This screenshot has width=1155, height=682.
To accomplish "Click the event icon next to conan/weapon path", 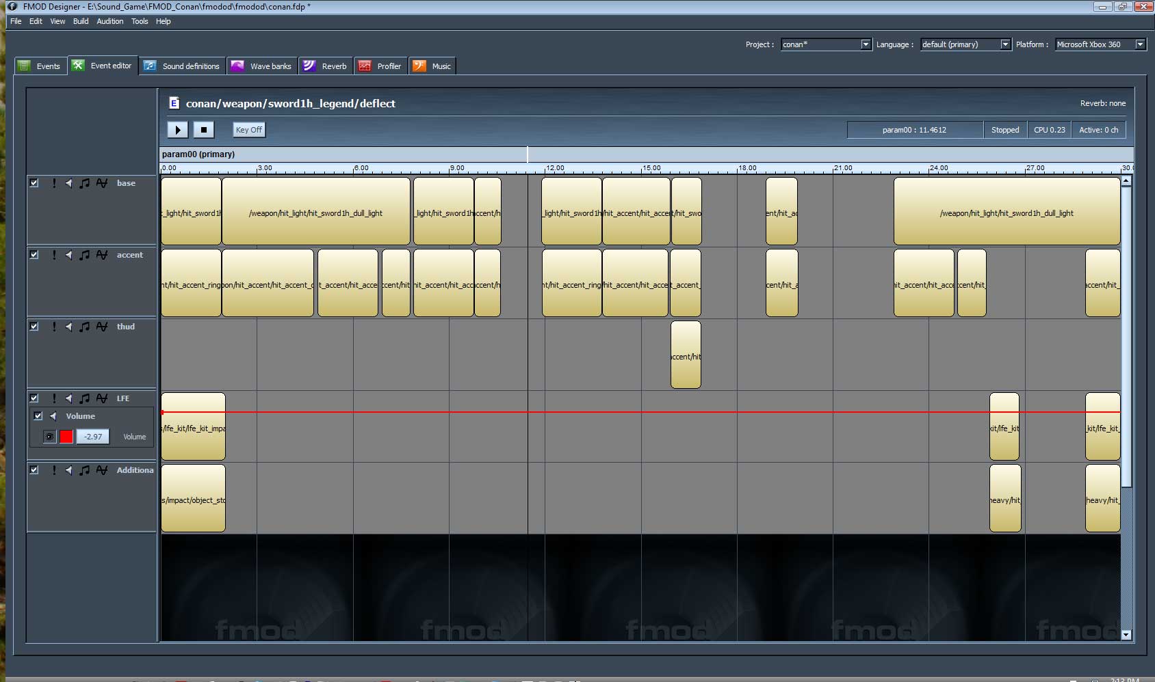I will click(174, 103).
